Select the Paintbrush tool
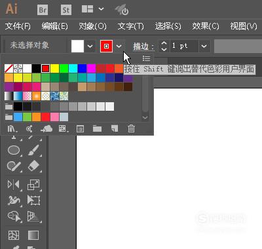 pyautogui.click(x=33, y=150)
